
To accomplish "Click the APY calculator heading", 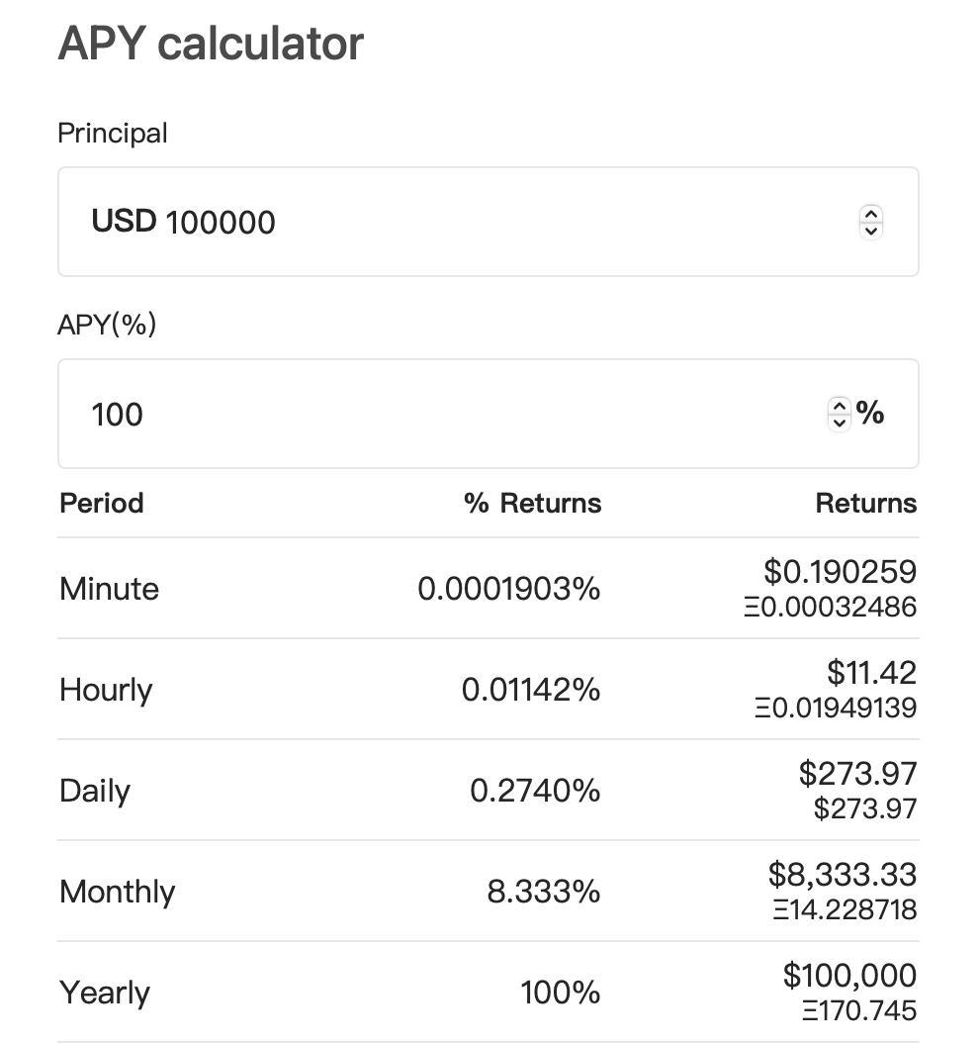I will 211,44.
